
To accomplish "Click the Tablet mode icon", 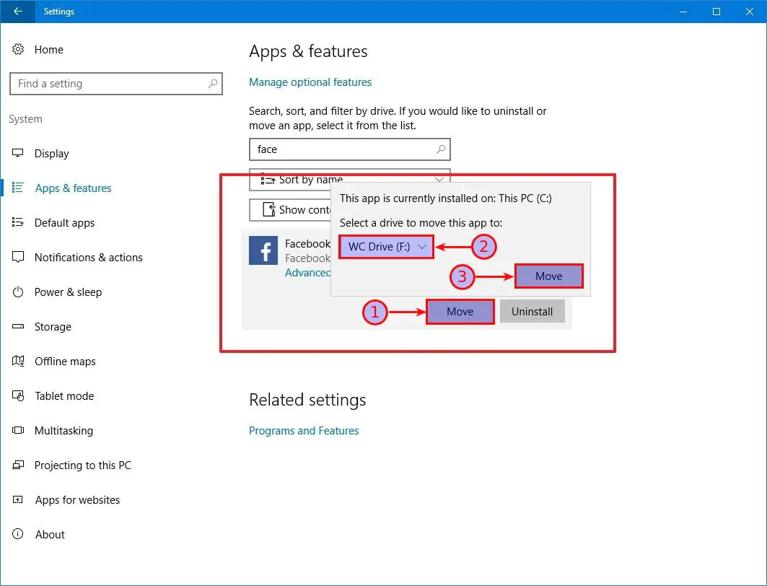I will click(19, 396).
